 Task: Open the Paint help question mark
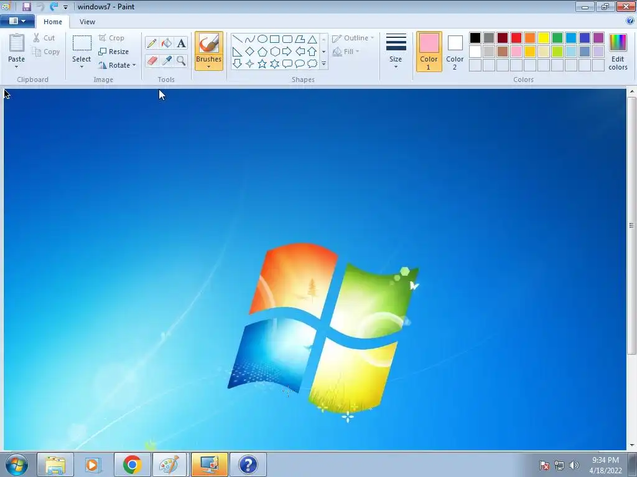click(631, 21)
